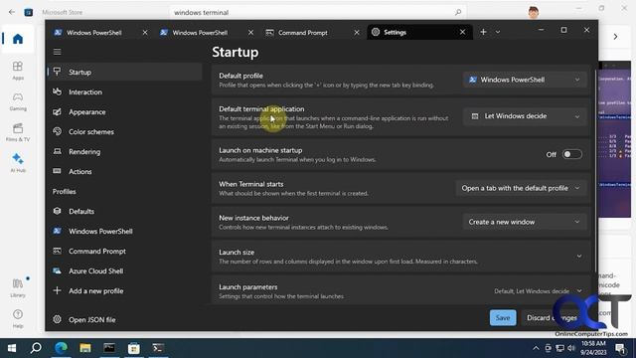Click the network icon in system tray
Screen dimensions: 636x358
[x=559, y=348]
